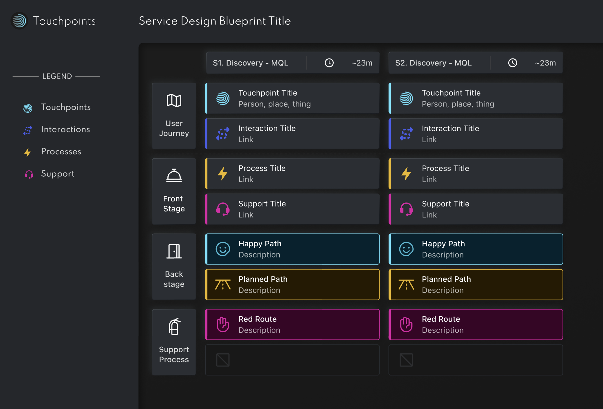Screen dimensions: 603x409
Task: Click the Back stage door icon
Action: click(174, 251)
